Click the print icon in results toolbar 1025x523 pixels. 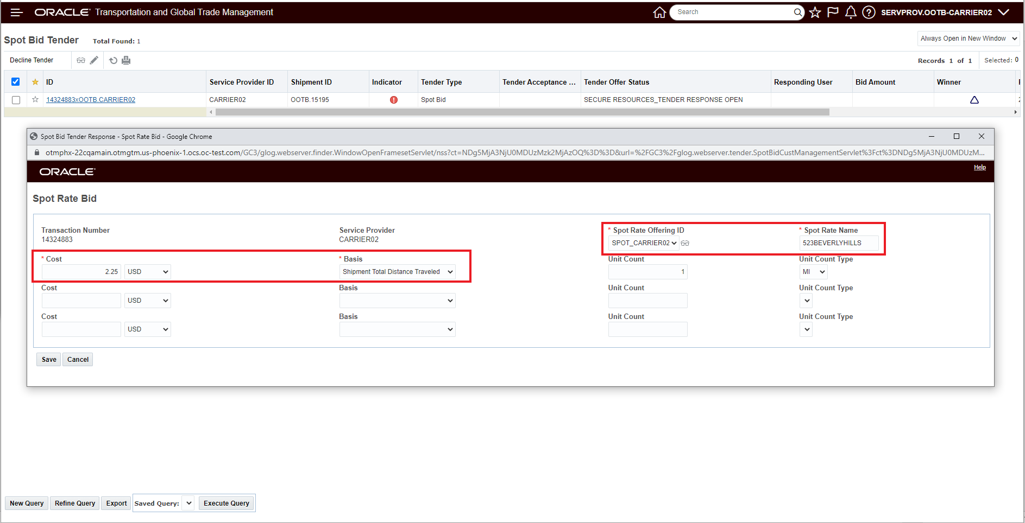point(126,60)
